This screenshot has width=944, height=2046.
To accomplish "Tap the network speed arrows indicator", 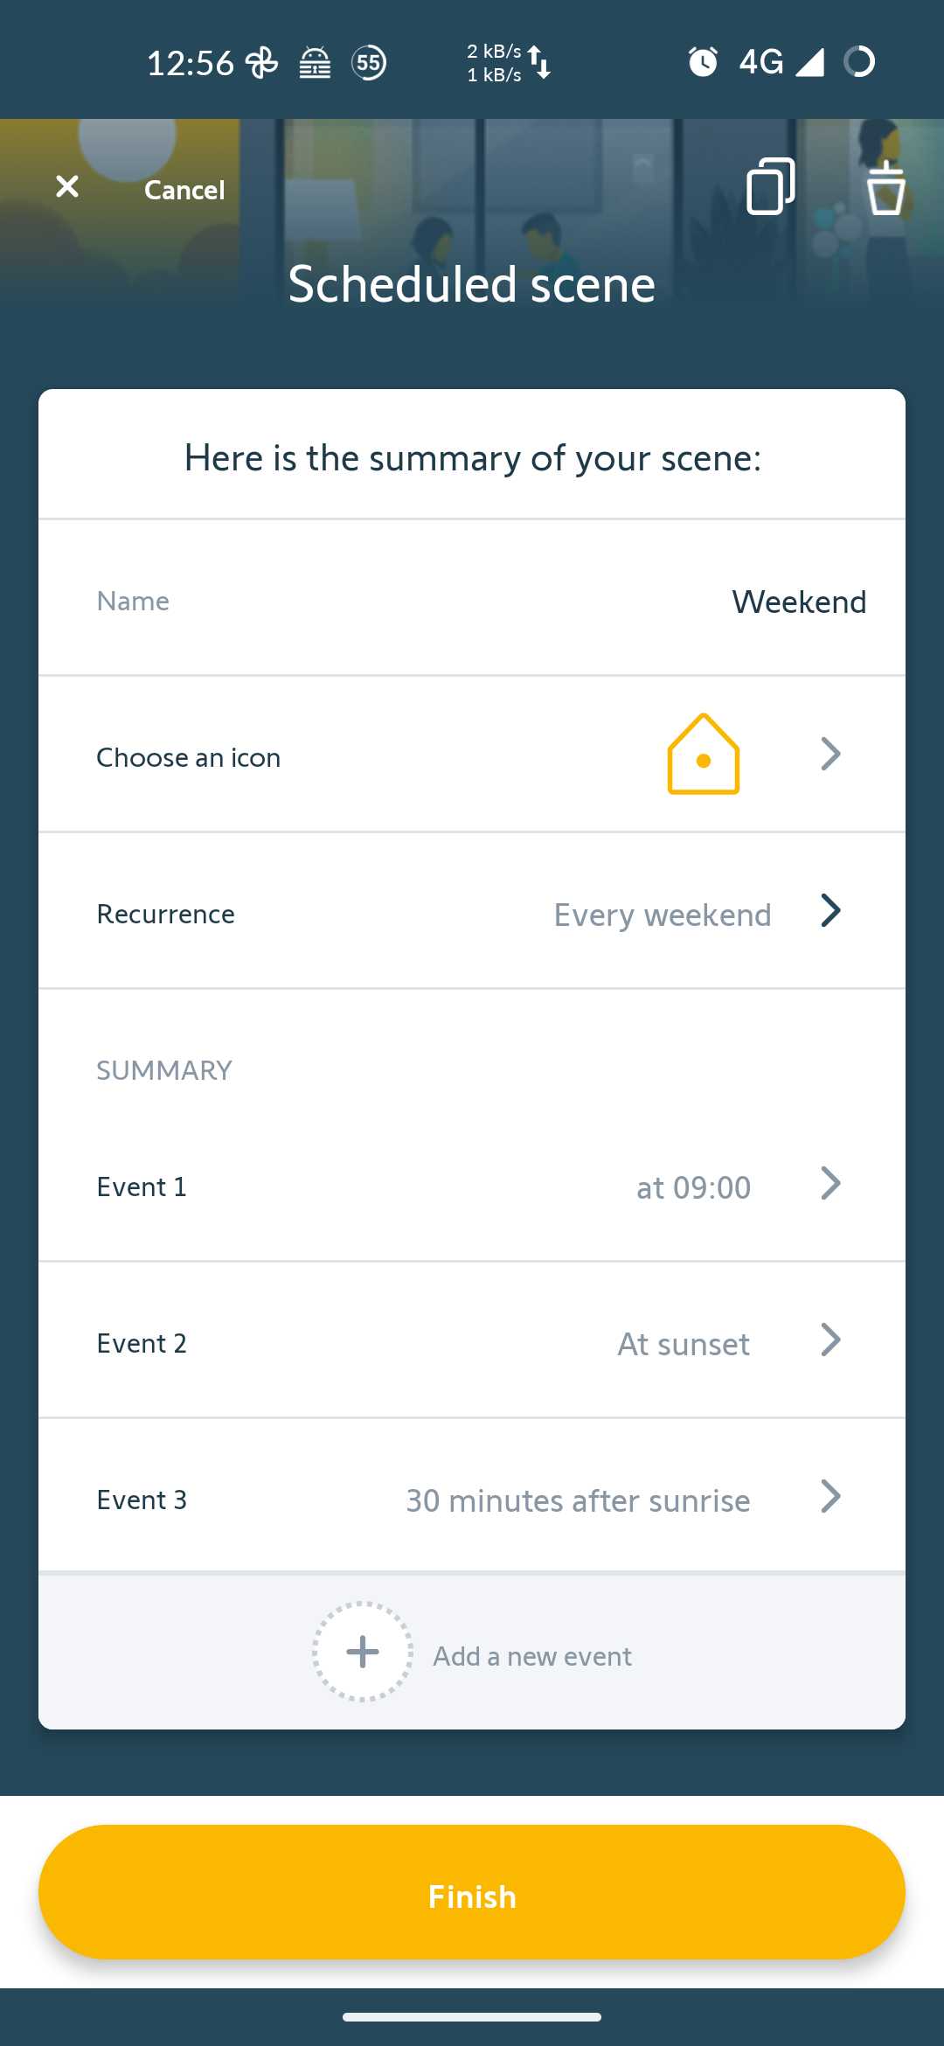I will (x=539, y=62).
